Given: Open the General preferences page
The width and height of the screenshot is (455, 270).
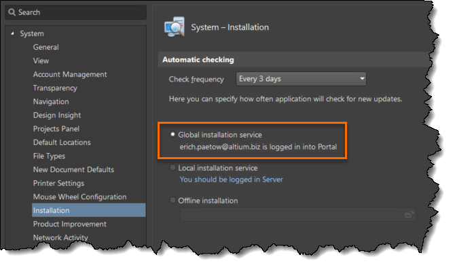Looking at the screenshot, I should pyautogui.click(x=46, y=47).
